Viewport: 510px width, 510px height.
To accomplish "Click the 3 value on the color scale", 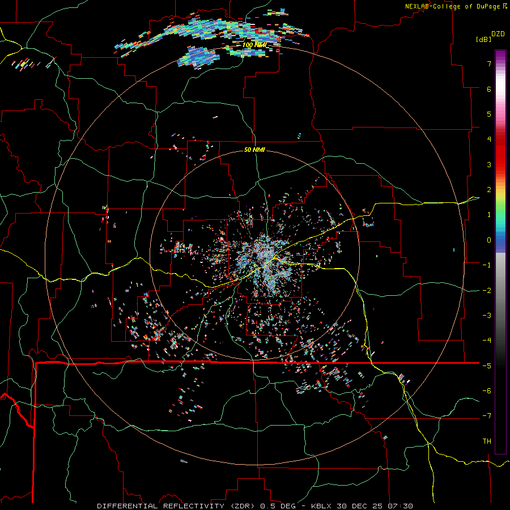I will pos(489,164).
